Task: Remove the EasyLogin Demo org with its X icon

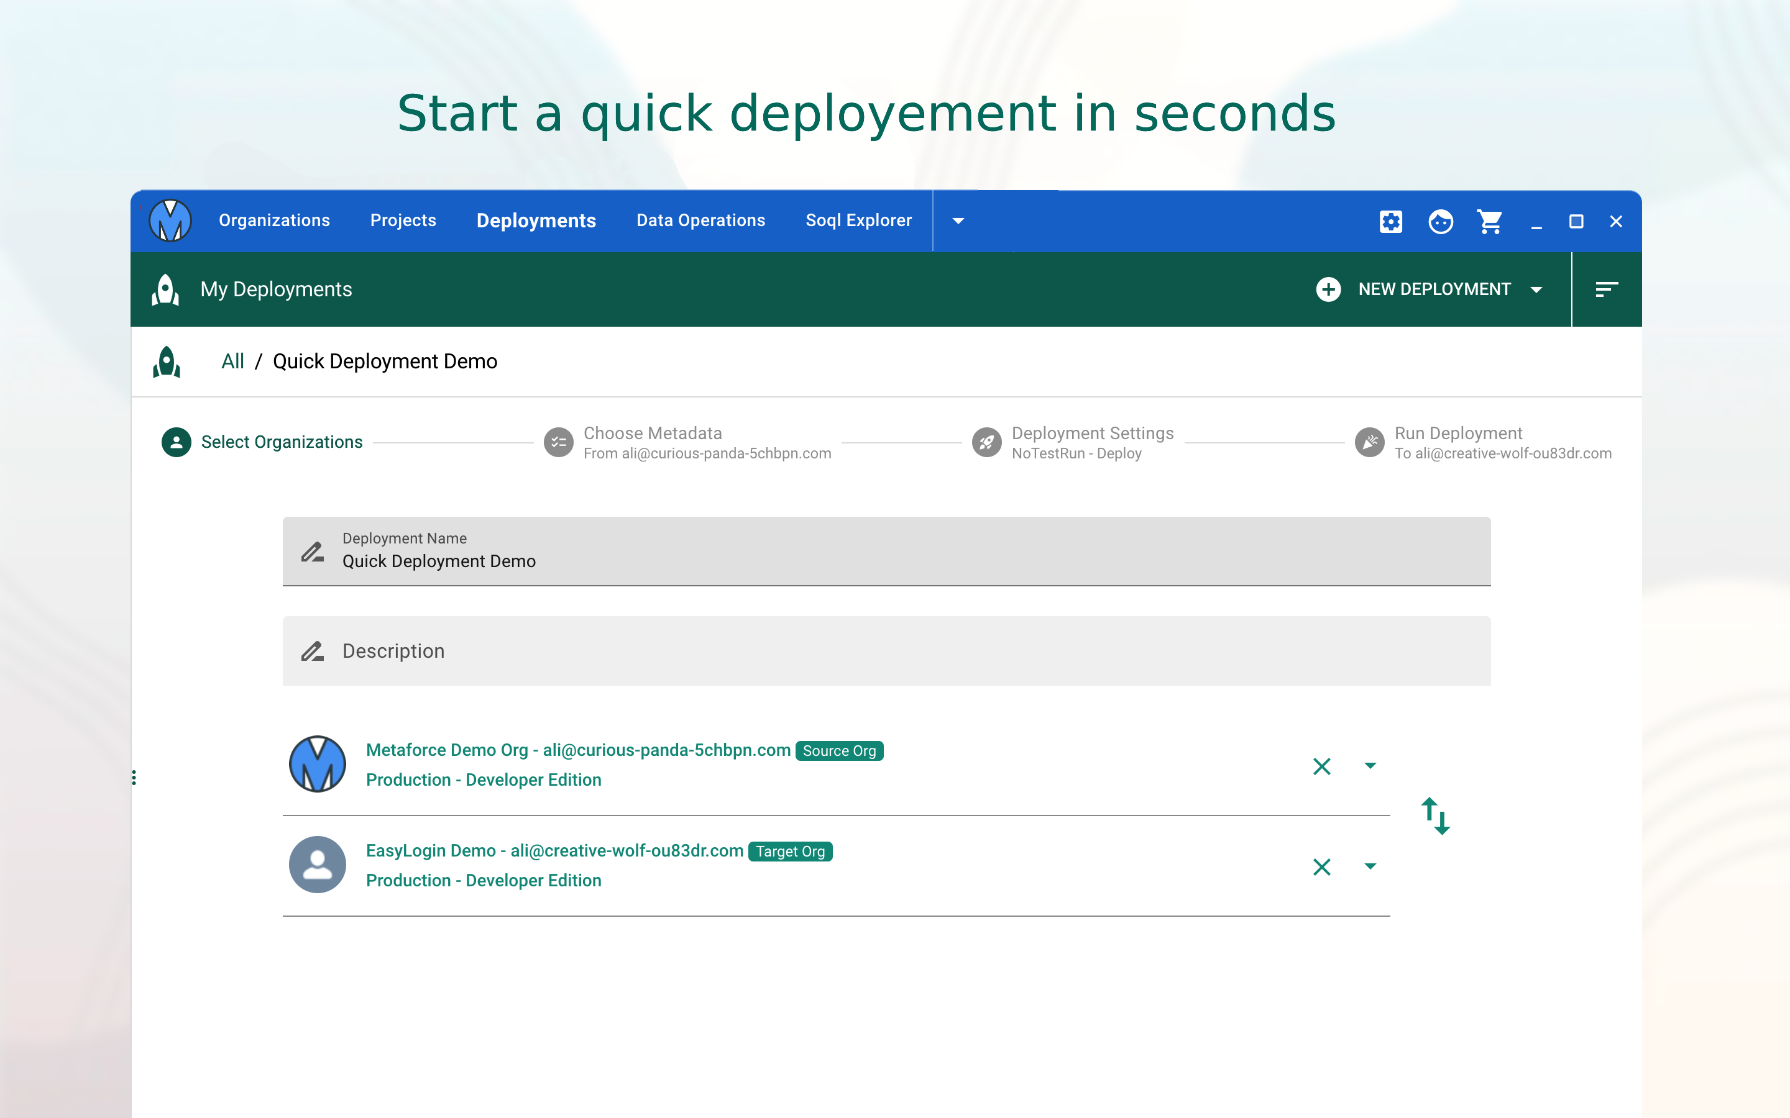Action: point(1322,866)
